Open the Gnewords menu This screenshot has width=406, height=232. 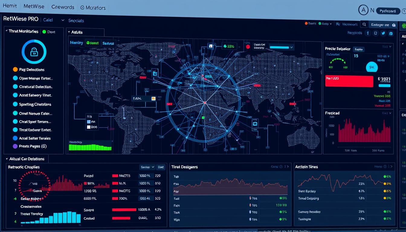pyautogui.click(x=63, y=7)
